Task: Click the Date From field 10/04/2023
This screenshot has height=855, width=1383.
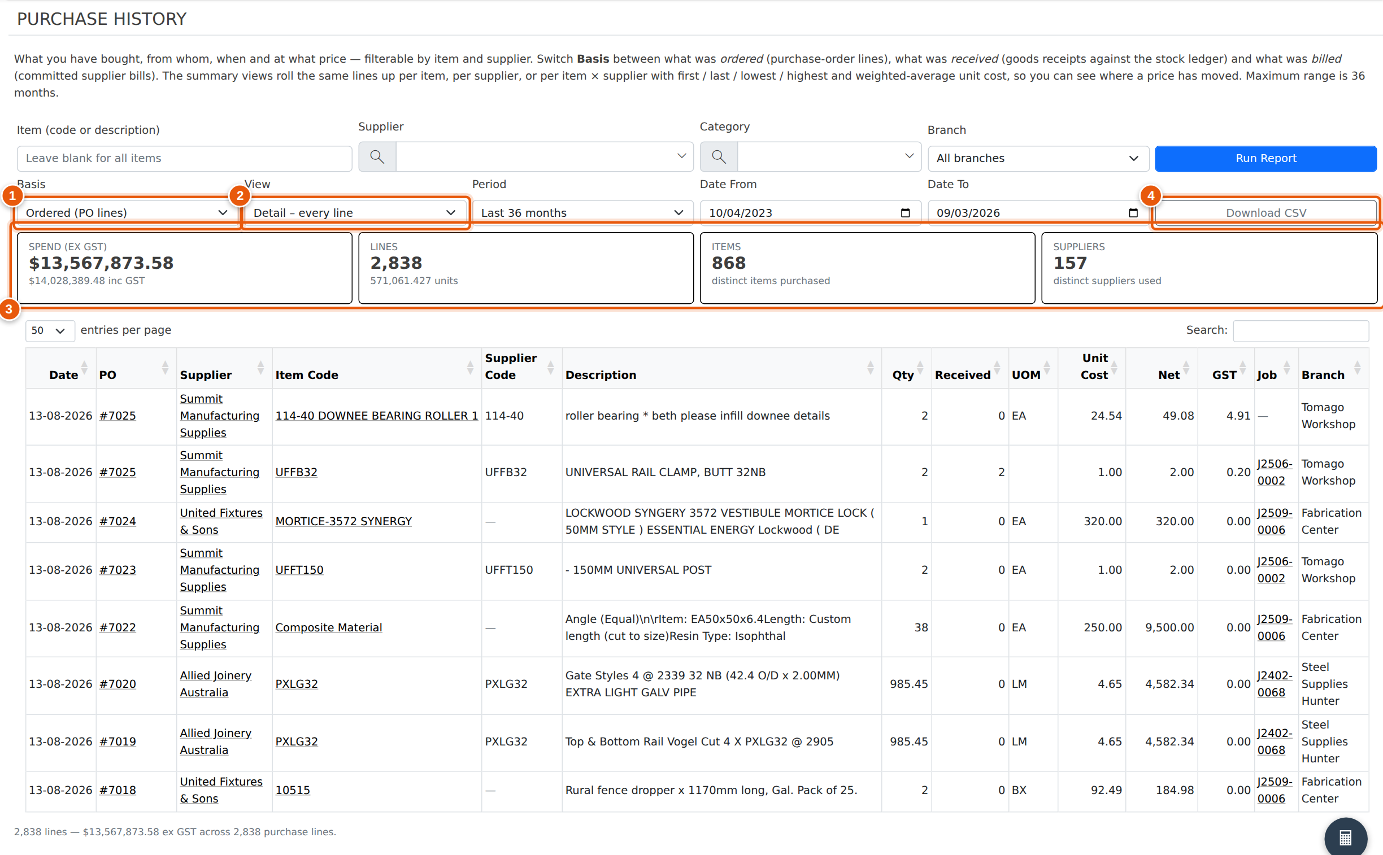Action: tap(810, 212)
